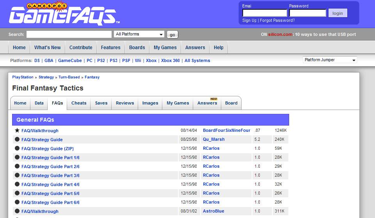Image resolution: width=375 pixels, height=218 pixels.
Task: Click the bullet icon beside Guide Part 4/6
Action: [17, 184]
